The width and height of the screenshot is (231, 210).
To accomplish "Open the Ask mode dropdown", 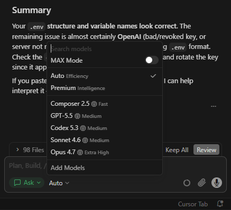I will [26, 183].
